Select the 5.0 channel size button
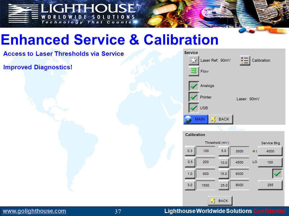This screenshot has width=289, height=216. coord(224,151)
